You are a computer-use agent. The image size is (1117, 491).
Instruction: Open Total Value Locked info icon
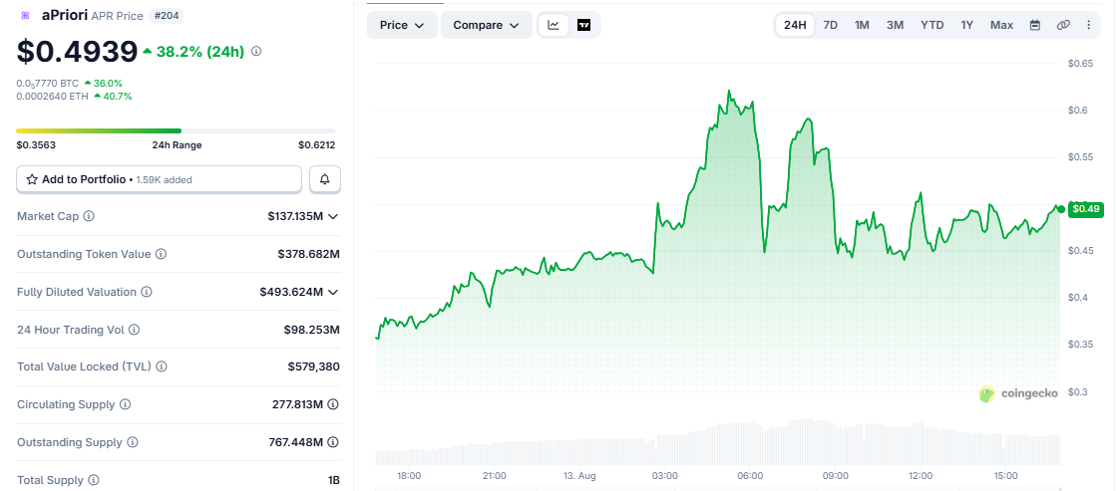[161, 367]
